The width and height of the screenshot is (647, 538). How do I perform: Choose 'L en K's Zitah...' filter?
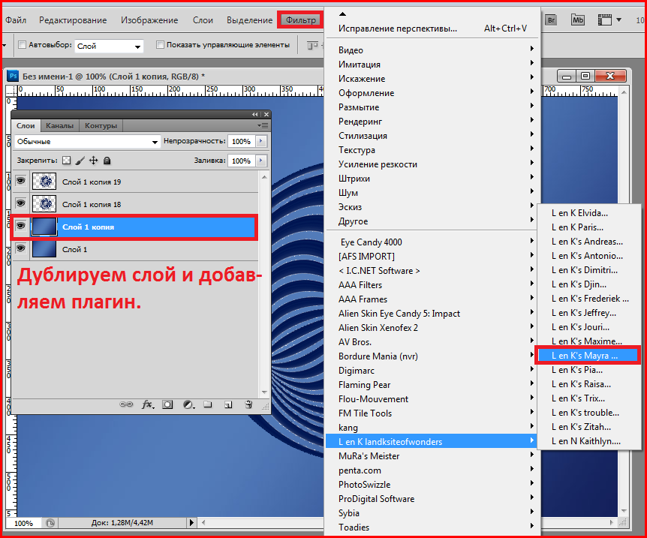pyautogui.click(x=588, y=427)
